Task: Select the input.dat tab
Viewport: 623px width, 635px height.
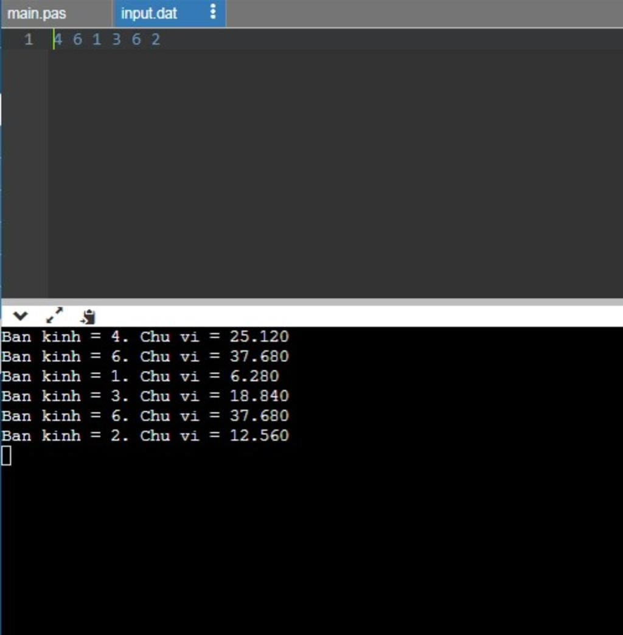Action: [x=149, y=14]
